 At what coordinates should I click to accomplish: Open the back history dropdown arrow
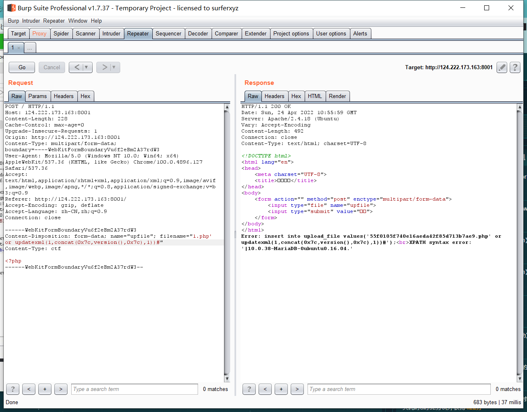87,67
